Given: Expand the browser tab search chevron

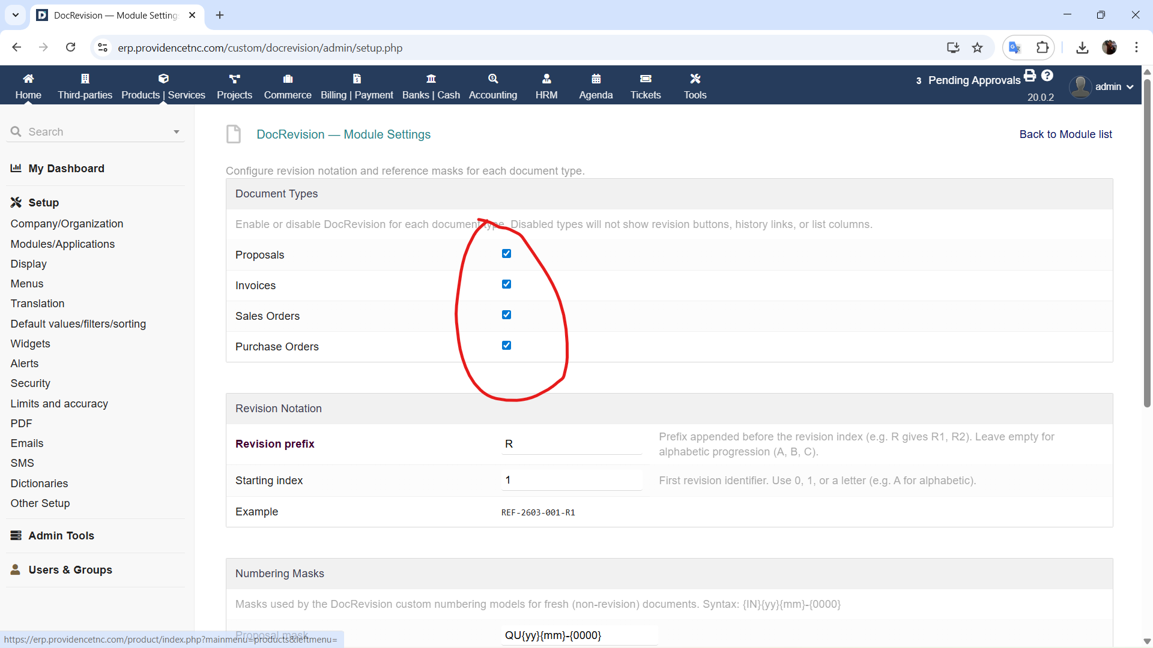Looking at the screenshot, I should click(16, 15).
